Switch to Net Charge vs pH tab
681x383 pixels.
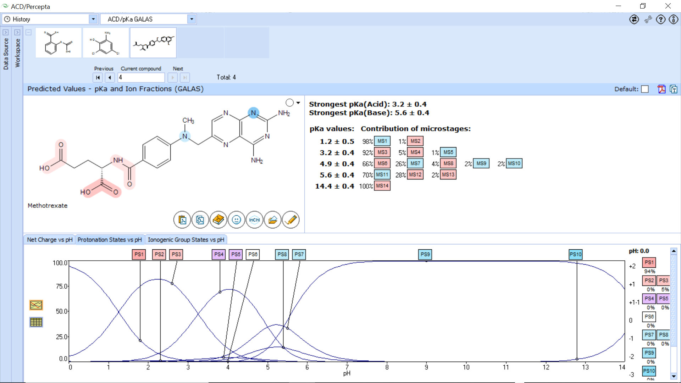(x=50, y=240)
